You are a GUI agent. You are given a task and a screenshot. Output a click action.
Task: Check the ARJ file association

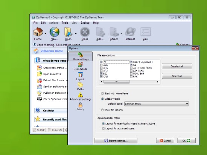coord(101,71)
